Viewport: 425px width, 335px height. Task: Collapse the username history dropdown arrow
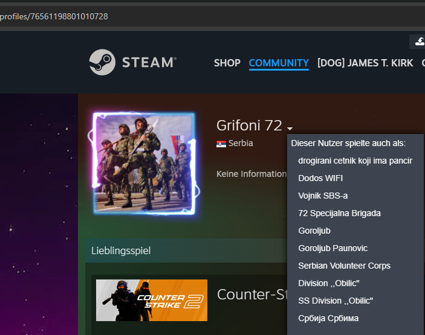pos(290,129)
